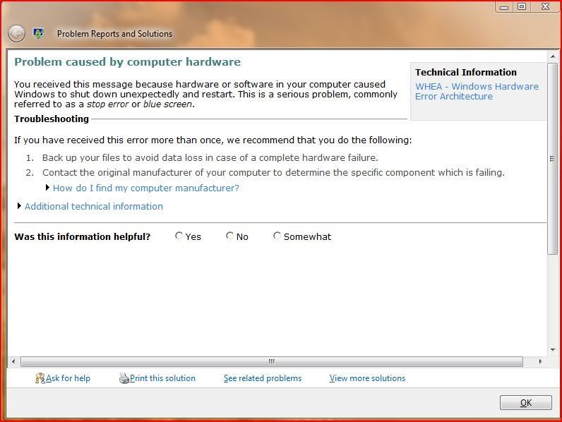Select the Somewhat radio button
Image resolution: width=562 pixels, height=422 pixels.
[x=277, y=236]
